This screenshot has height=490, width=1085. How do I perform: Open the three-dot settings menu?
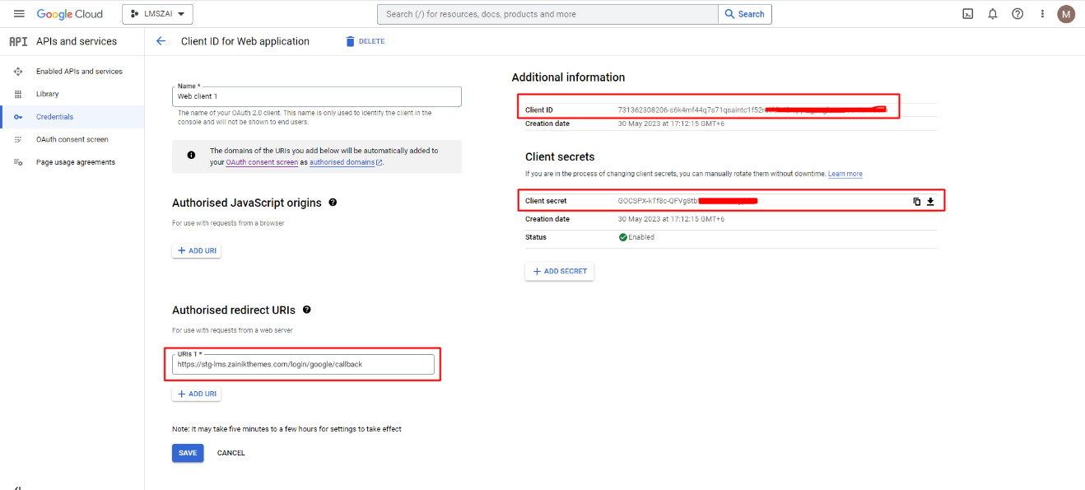(x=1042, y=14)
